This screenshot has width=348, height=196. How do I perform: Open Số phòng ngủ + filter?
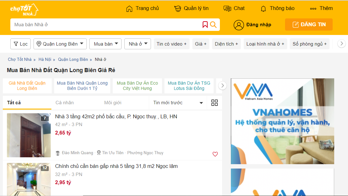coord(309,44)
